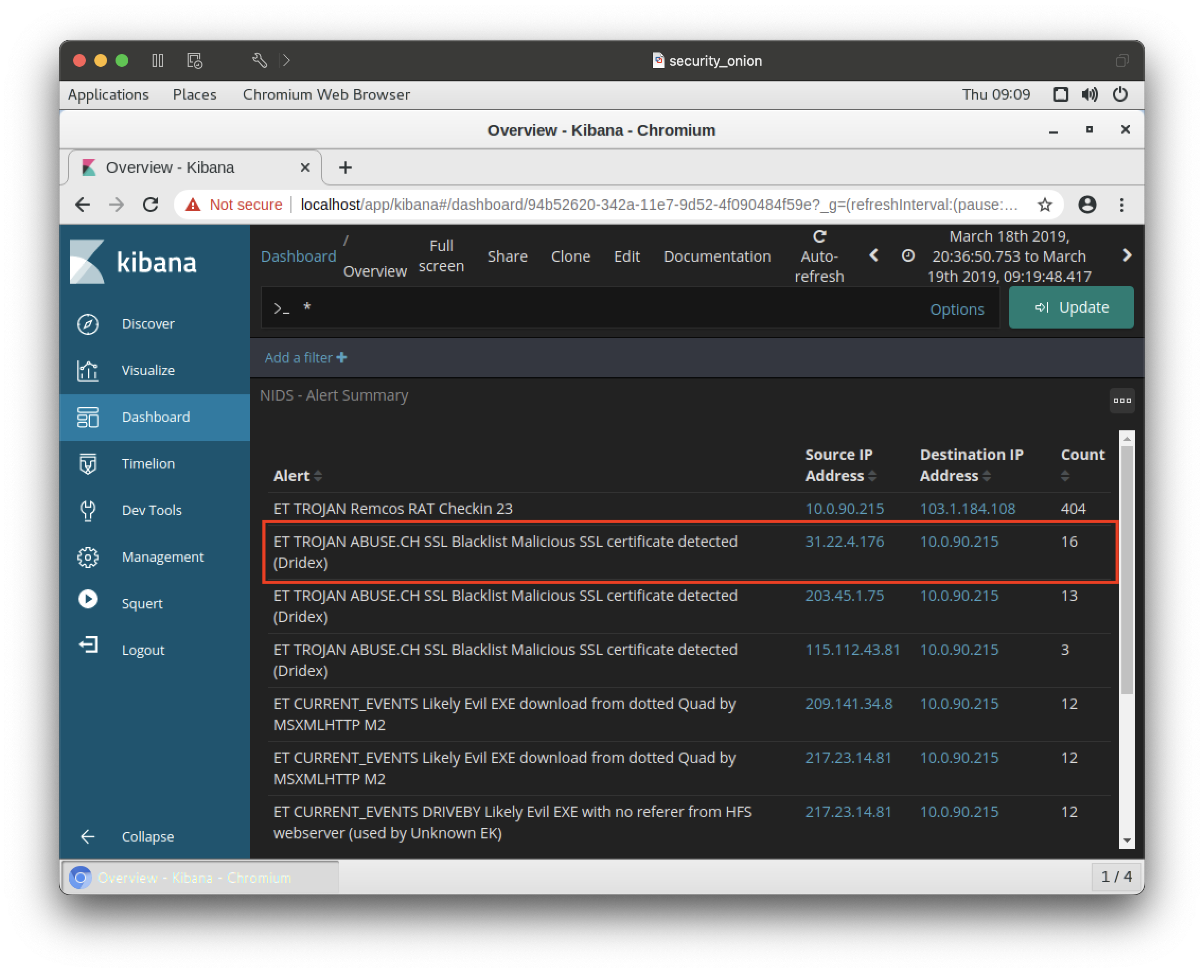The width and height of the screenshot is (1204, 973).
Task: Go back in Chromium browser
Action: pos(83,205)
